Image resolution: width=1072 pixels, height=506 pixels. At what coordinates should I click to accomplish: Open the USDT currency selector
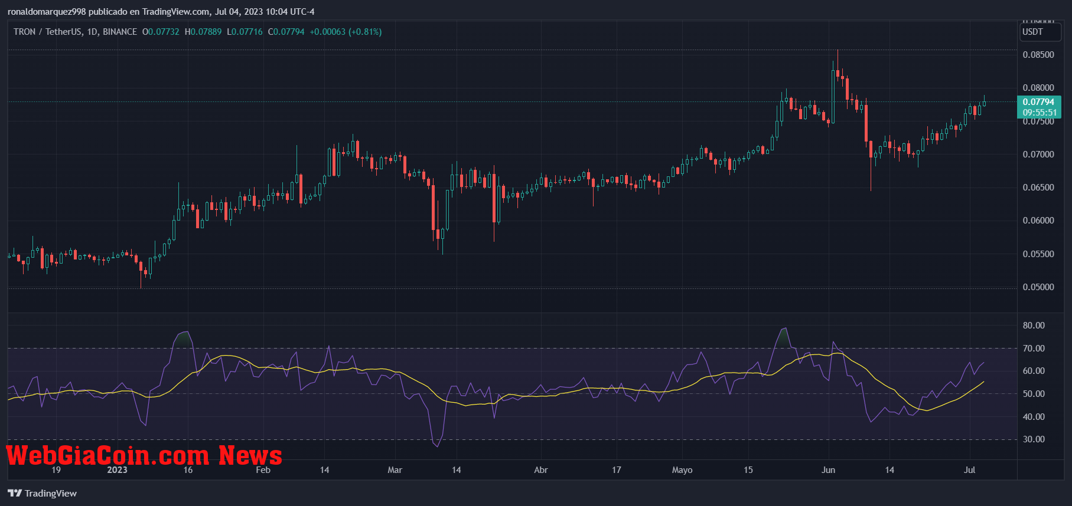click(1039, 32)
